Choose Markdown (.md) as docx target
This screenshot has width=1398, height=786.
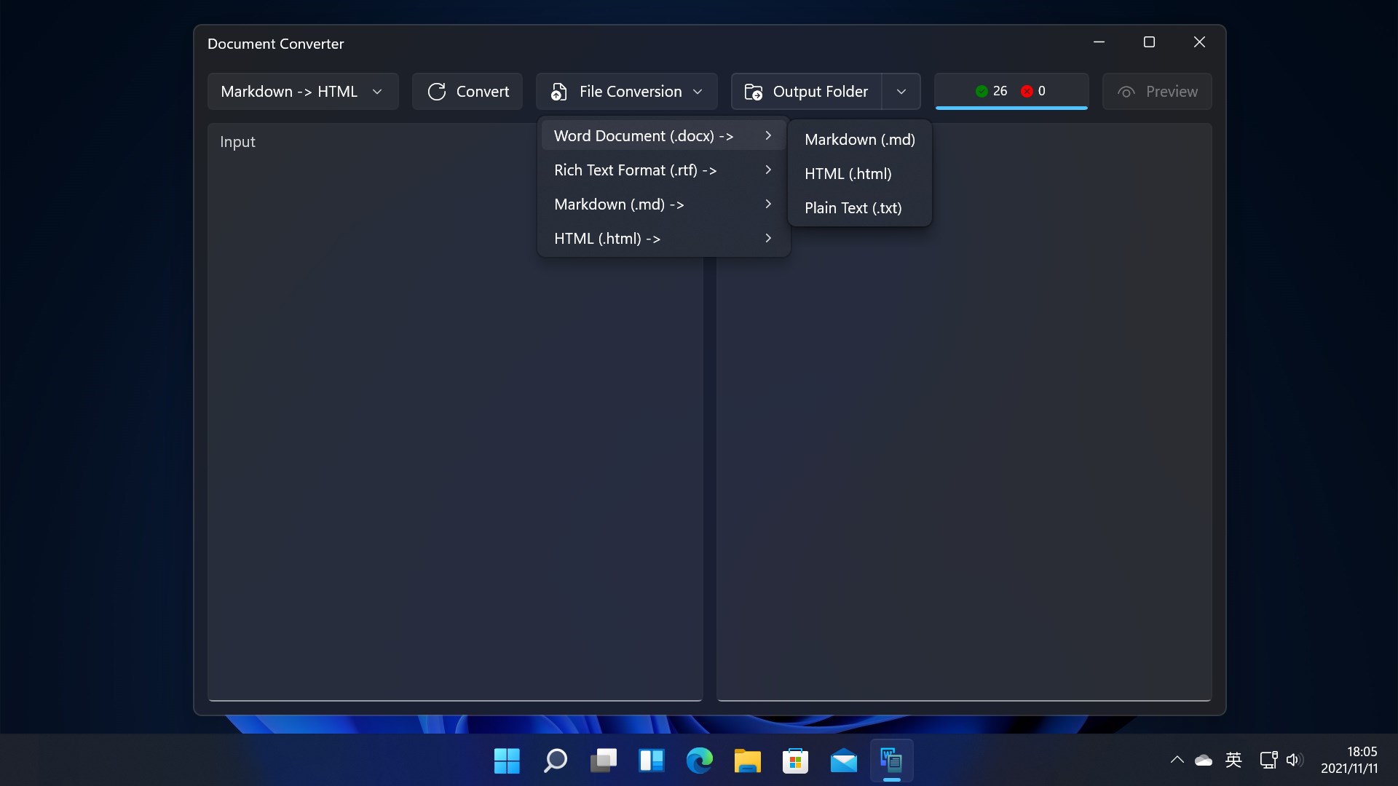point(859,140)
